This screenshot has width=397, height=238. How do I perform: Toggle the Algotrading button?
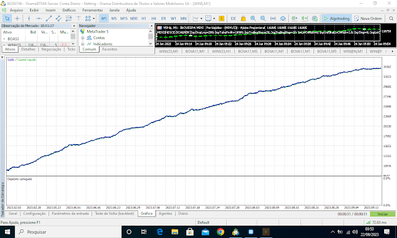337,18
